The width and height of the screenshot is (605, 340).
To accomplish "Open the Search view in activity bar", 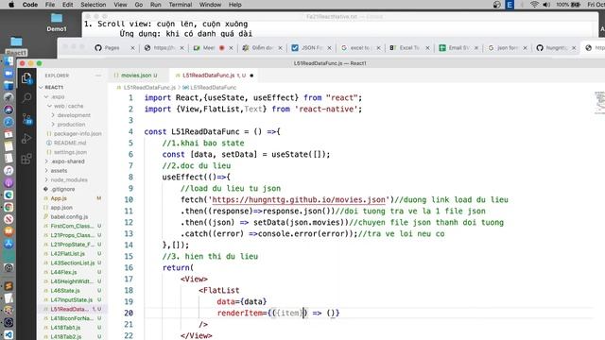I will (26, 98).
